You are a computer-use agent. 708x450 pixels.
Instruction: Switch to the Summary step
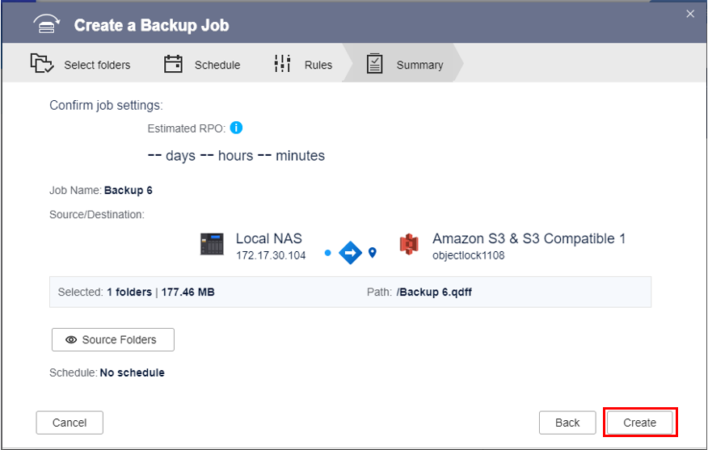419,65
